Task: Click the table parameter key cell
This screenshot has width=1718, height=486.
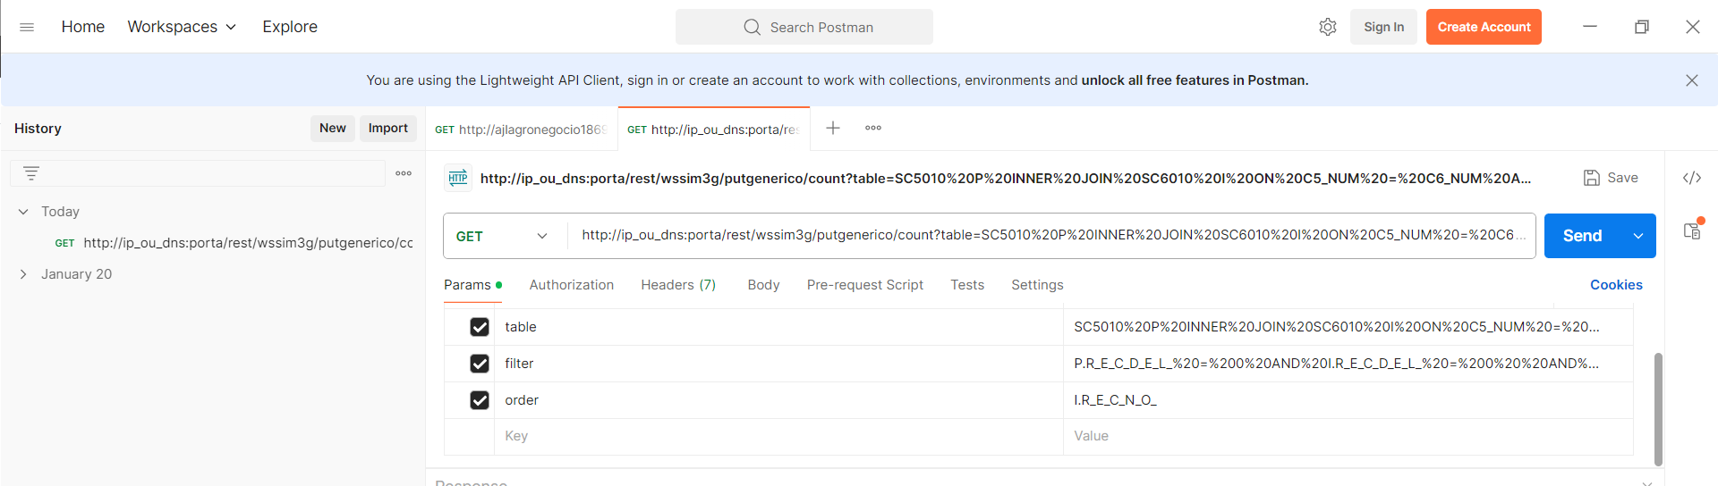Action: tap(778, 327)
